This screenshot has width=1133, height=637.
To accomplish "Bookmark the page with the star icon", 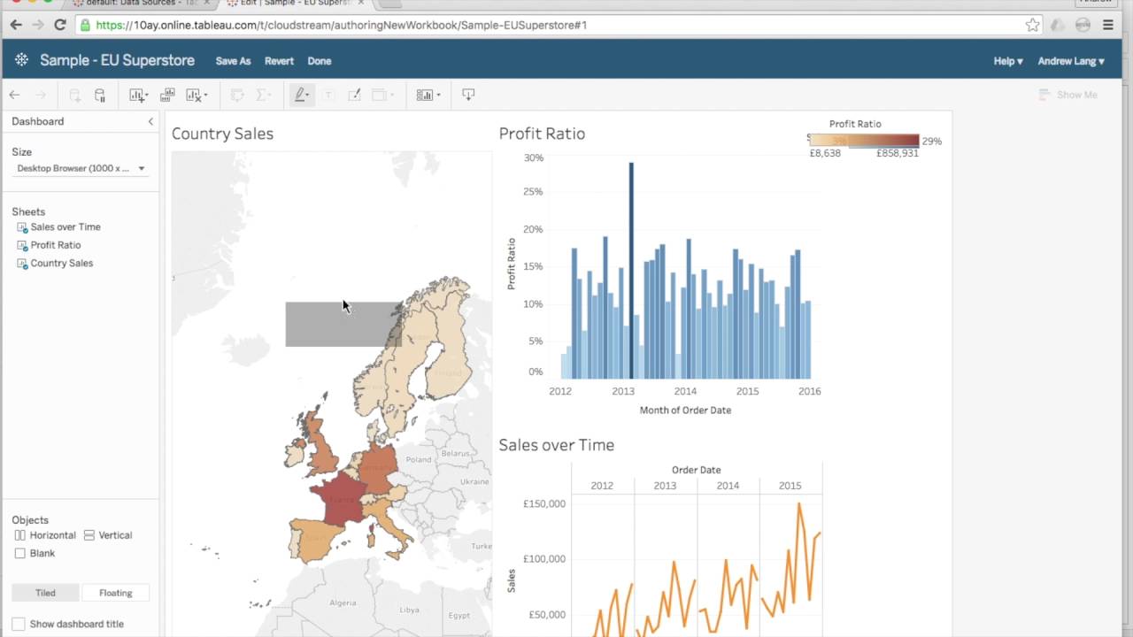I will coord(1032,25).
